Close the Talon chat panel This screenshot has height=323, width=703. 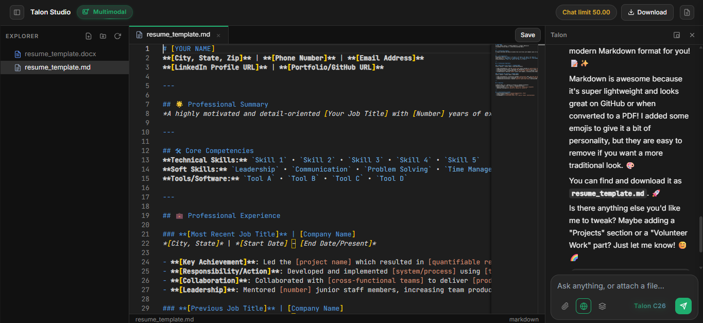tap(692, 35)
